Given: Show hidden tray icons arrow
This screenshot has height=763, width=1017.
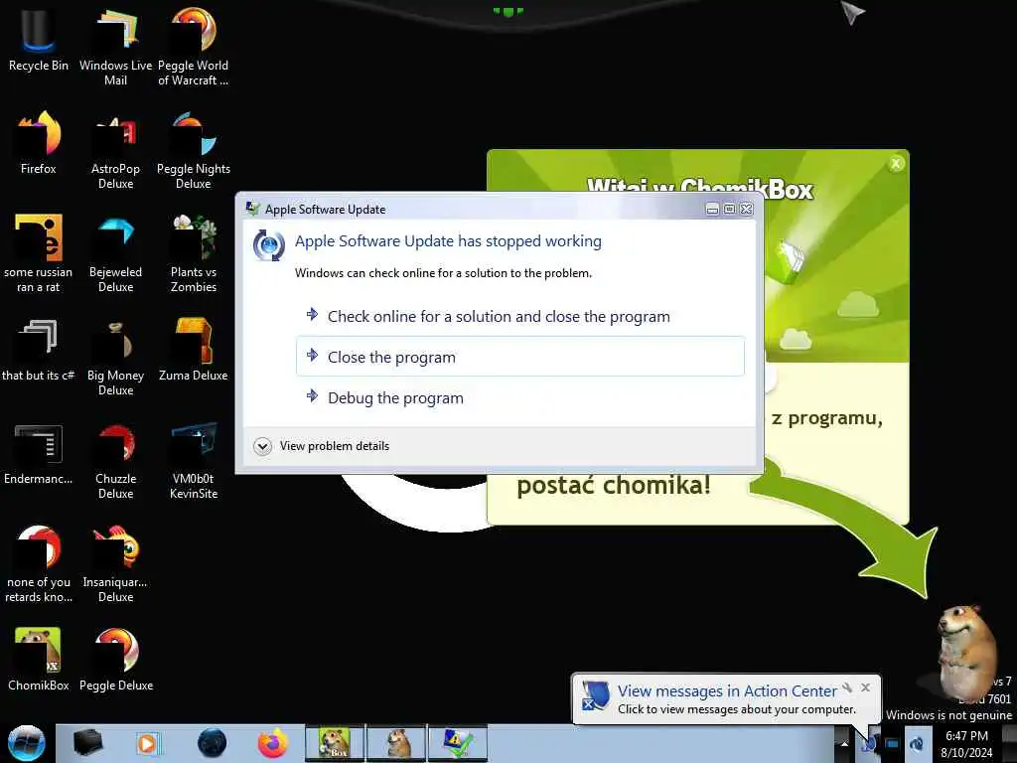Looking at the screenshot, I should [x=844, y=743].
